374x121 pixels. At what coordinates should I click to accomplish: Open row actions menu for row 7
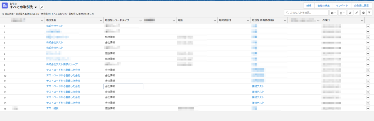pos(368,59)
